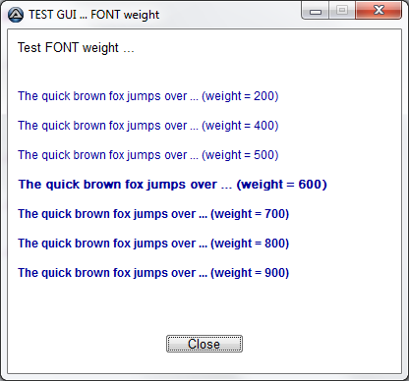The image size is (409, 381).
Task: Click the number 600 in bold sample
Action: [310, 185]
